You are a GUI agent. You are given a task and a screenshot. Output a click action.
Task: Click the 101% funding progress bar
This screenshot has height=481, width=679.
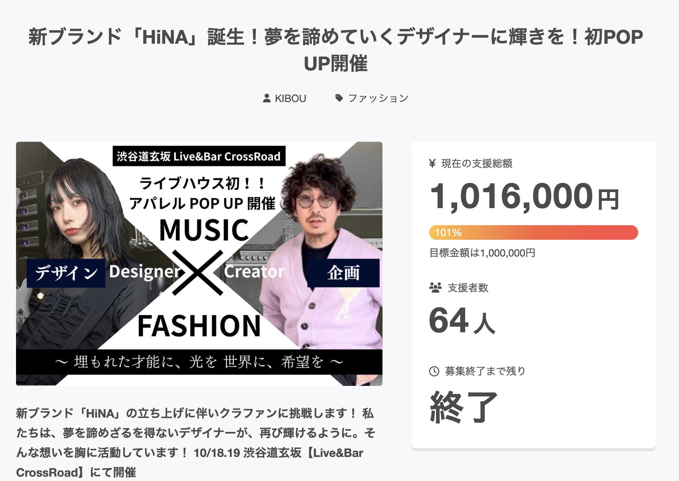coord(533,232)
